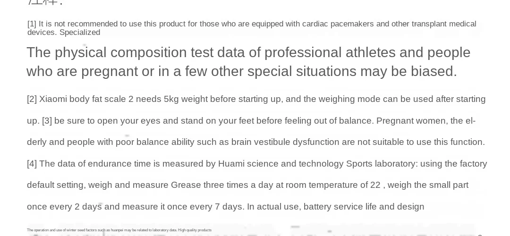Click the '5kg' text in note two
This screenshot has width=510, height=236.
tap(171, 99)
